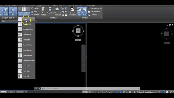Select Four: Right viewport configuration
This screenshot has width=174, height=98.
click(x=27, y=71)
